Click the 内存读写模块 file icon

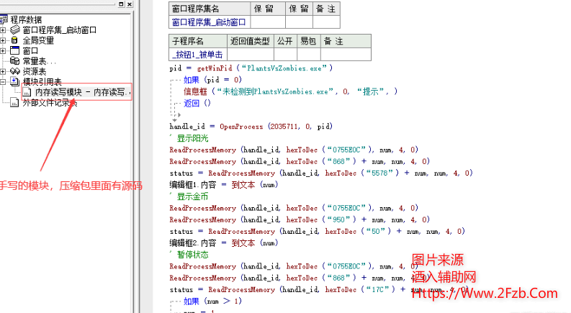click(27, 92)
